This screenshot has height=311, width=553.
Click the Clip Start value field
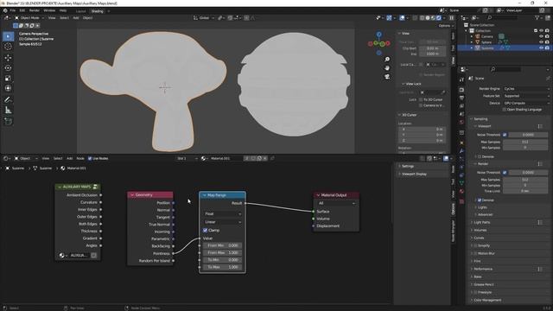432,48
